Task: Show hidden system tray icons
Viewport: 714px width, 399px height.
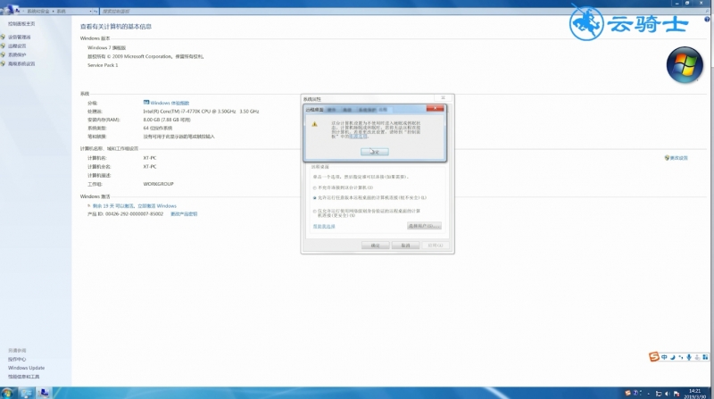Action: tap(649, 394)
